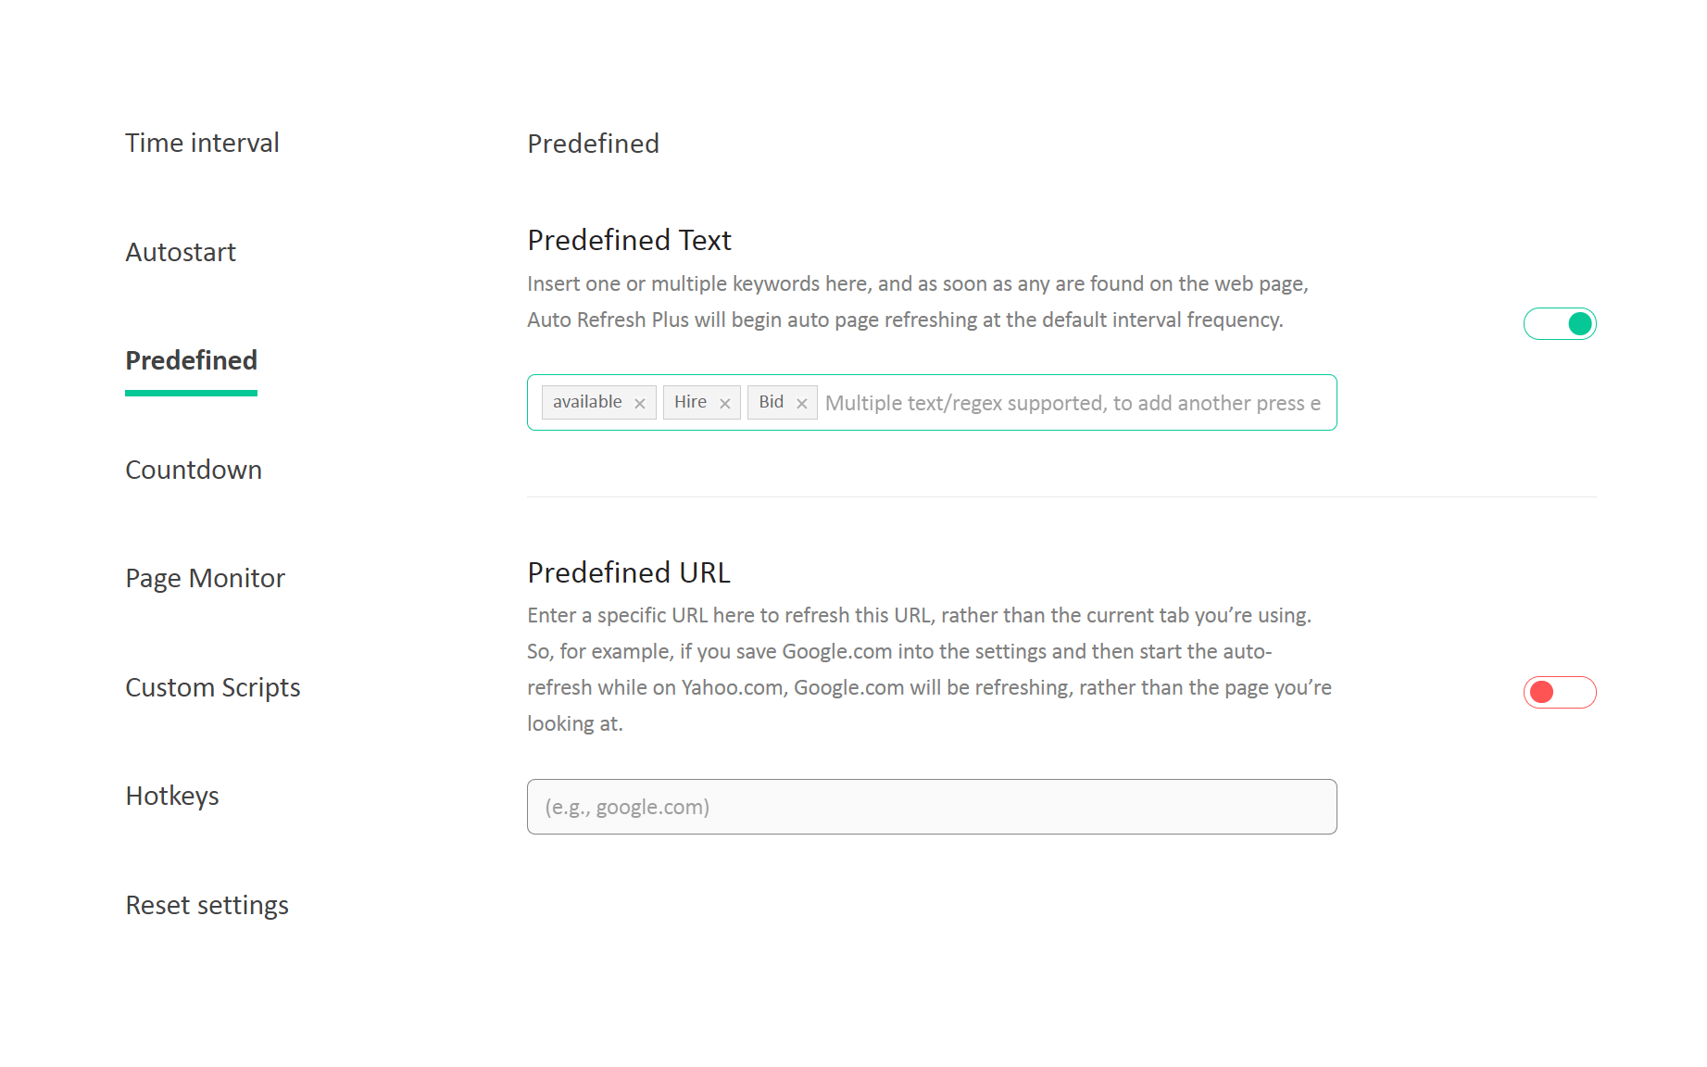Click the Predefined URL heading
The height and width of the screenshot is (1067, 1707).
click(629, 573)
